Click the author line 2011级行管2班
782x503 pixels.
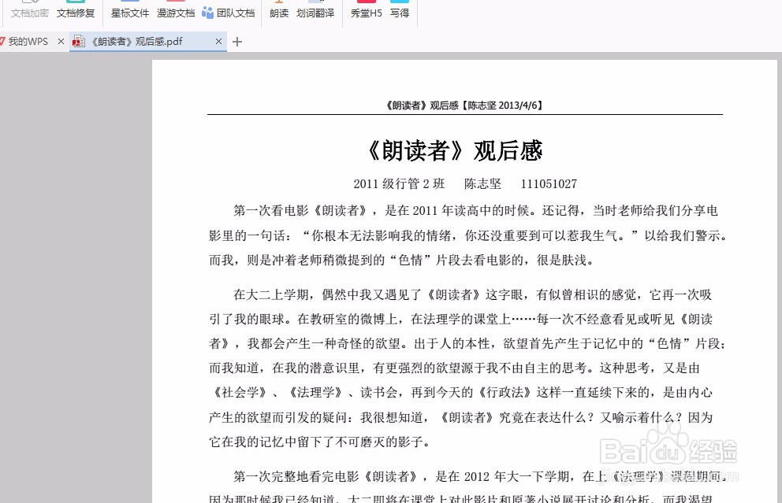[399, 183]
